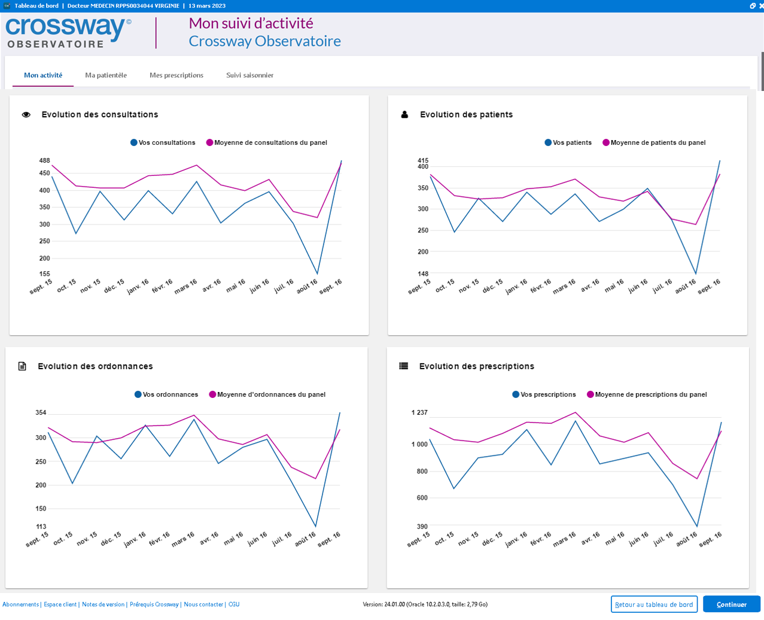
Task: Toggle Moyenne de consultations du panel legend
Action: coord(266,142)
